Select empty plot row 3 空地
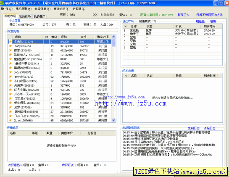This screenshot has width=229, height=177. pyautogui.click(x=172, y=37)
